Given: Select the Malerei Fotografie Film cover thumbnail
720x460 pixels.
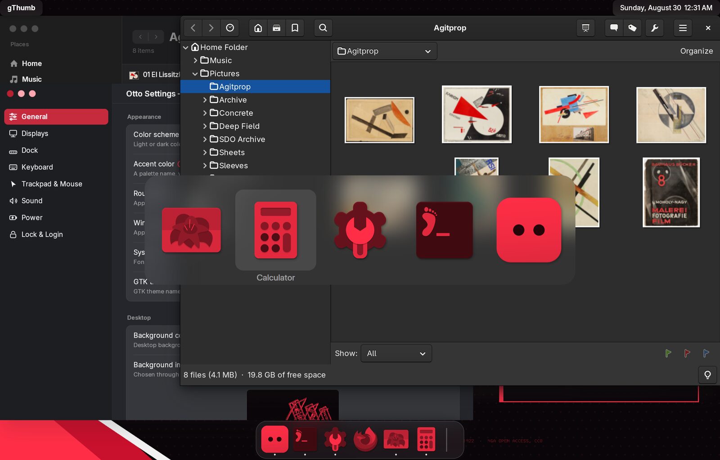Looking at the screenshot, I should coord(671,192).
